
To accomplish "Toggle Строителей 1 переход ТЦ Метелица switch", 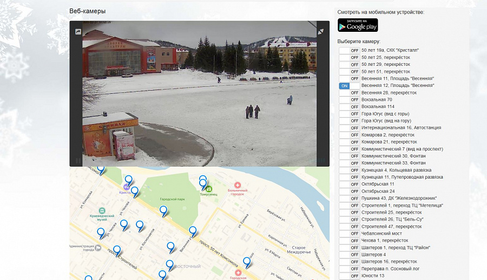I will coord(350,206).
